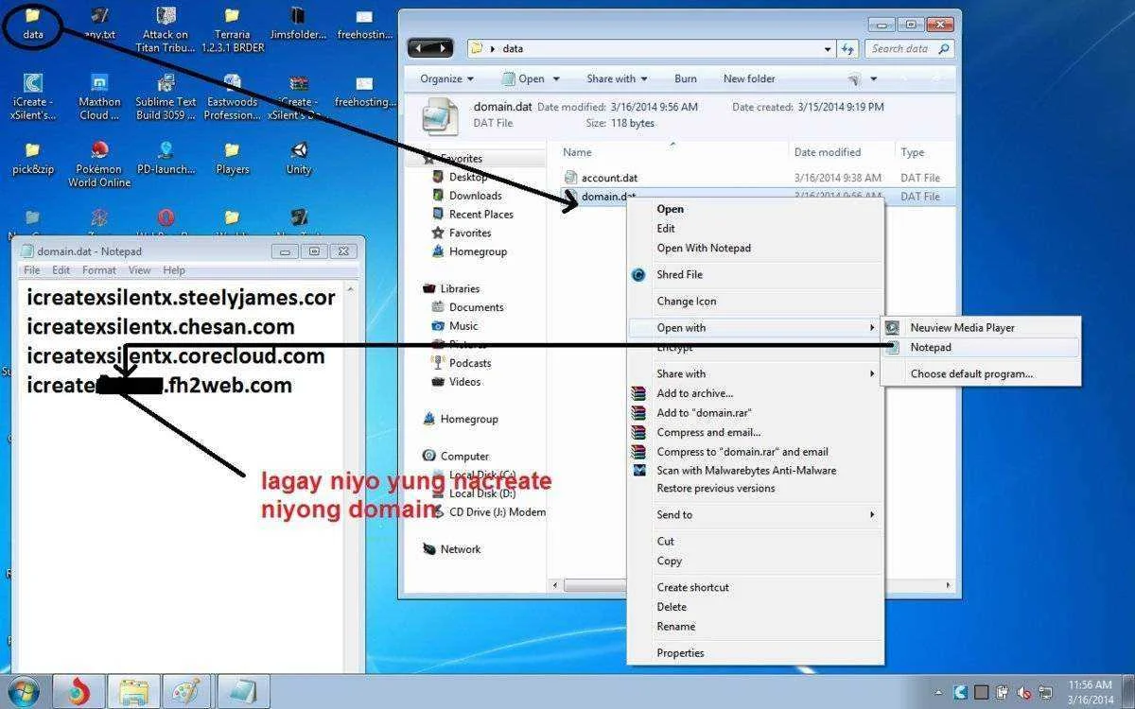
Task: Launch Unity desktop icon
Action: (298, 158)
